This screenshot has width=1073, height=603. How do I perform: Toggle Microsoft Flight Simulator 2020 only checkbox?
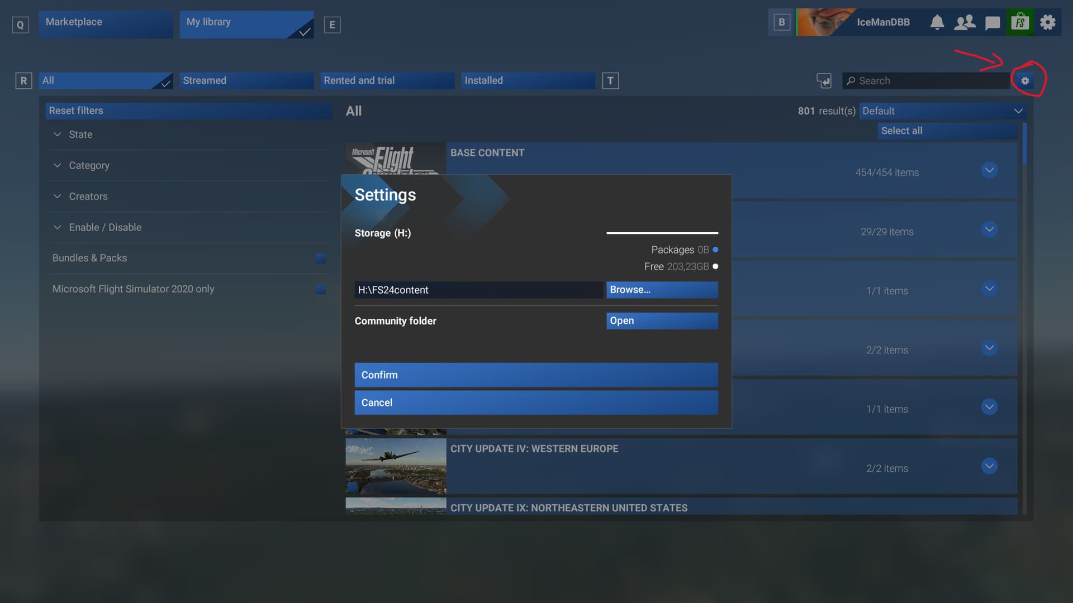321,289
